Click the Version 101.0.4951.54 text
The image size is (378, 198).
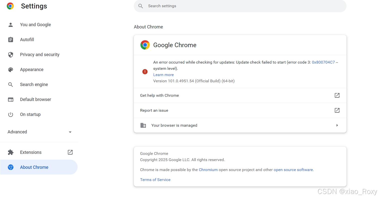click(x=194, y=81)
